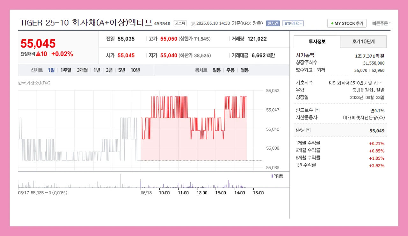Click the 15:00 time axis label
The height and width of the screenshot is (236, 408).
tap(258, 192)
